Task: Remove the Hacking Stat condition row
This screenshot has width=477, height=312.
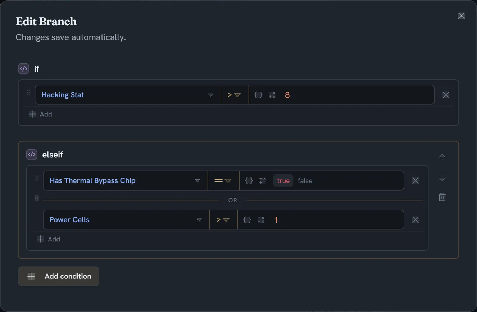Action: (x=446, y=95)
